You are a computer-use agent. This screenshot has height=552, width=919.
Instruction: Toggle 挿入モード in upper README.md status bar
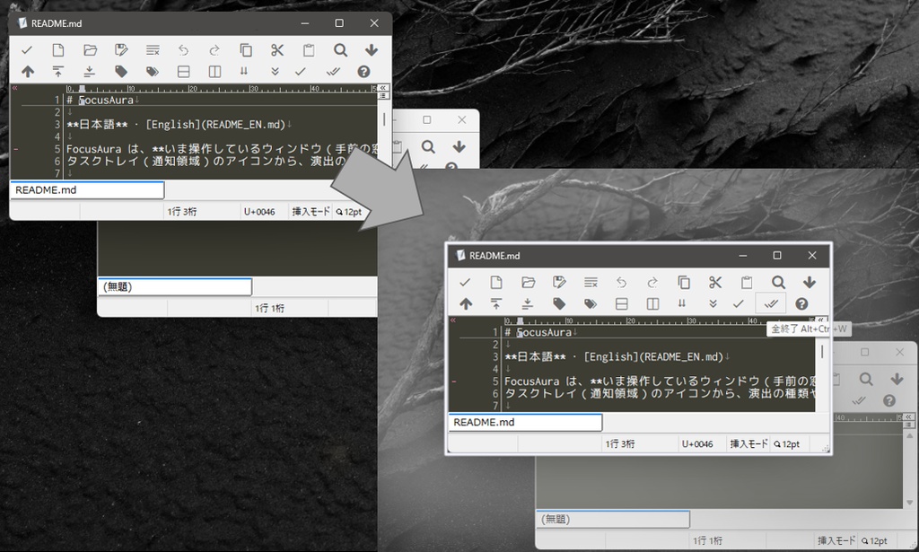tap(311, 212)
